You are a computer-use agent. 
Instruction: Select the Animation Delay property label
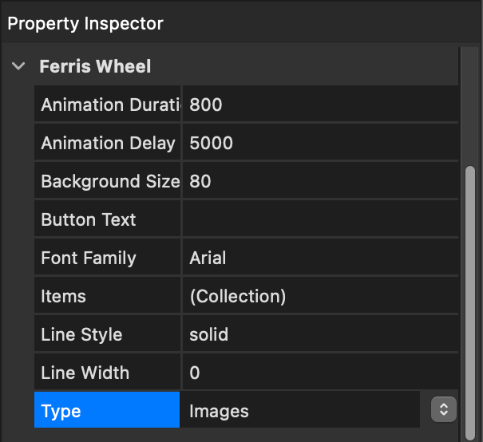pos(107,143)
